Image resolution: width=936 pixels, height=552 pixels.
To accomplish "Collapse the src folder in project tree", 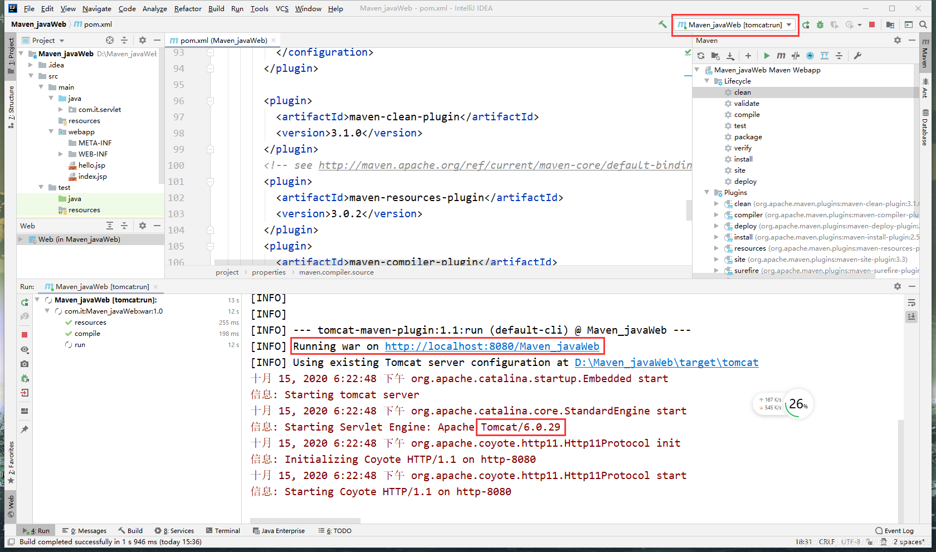I will click(x=31, y=76).
